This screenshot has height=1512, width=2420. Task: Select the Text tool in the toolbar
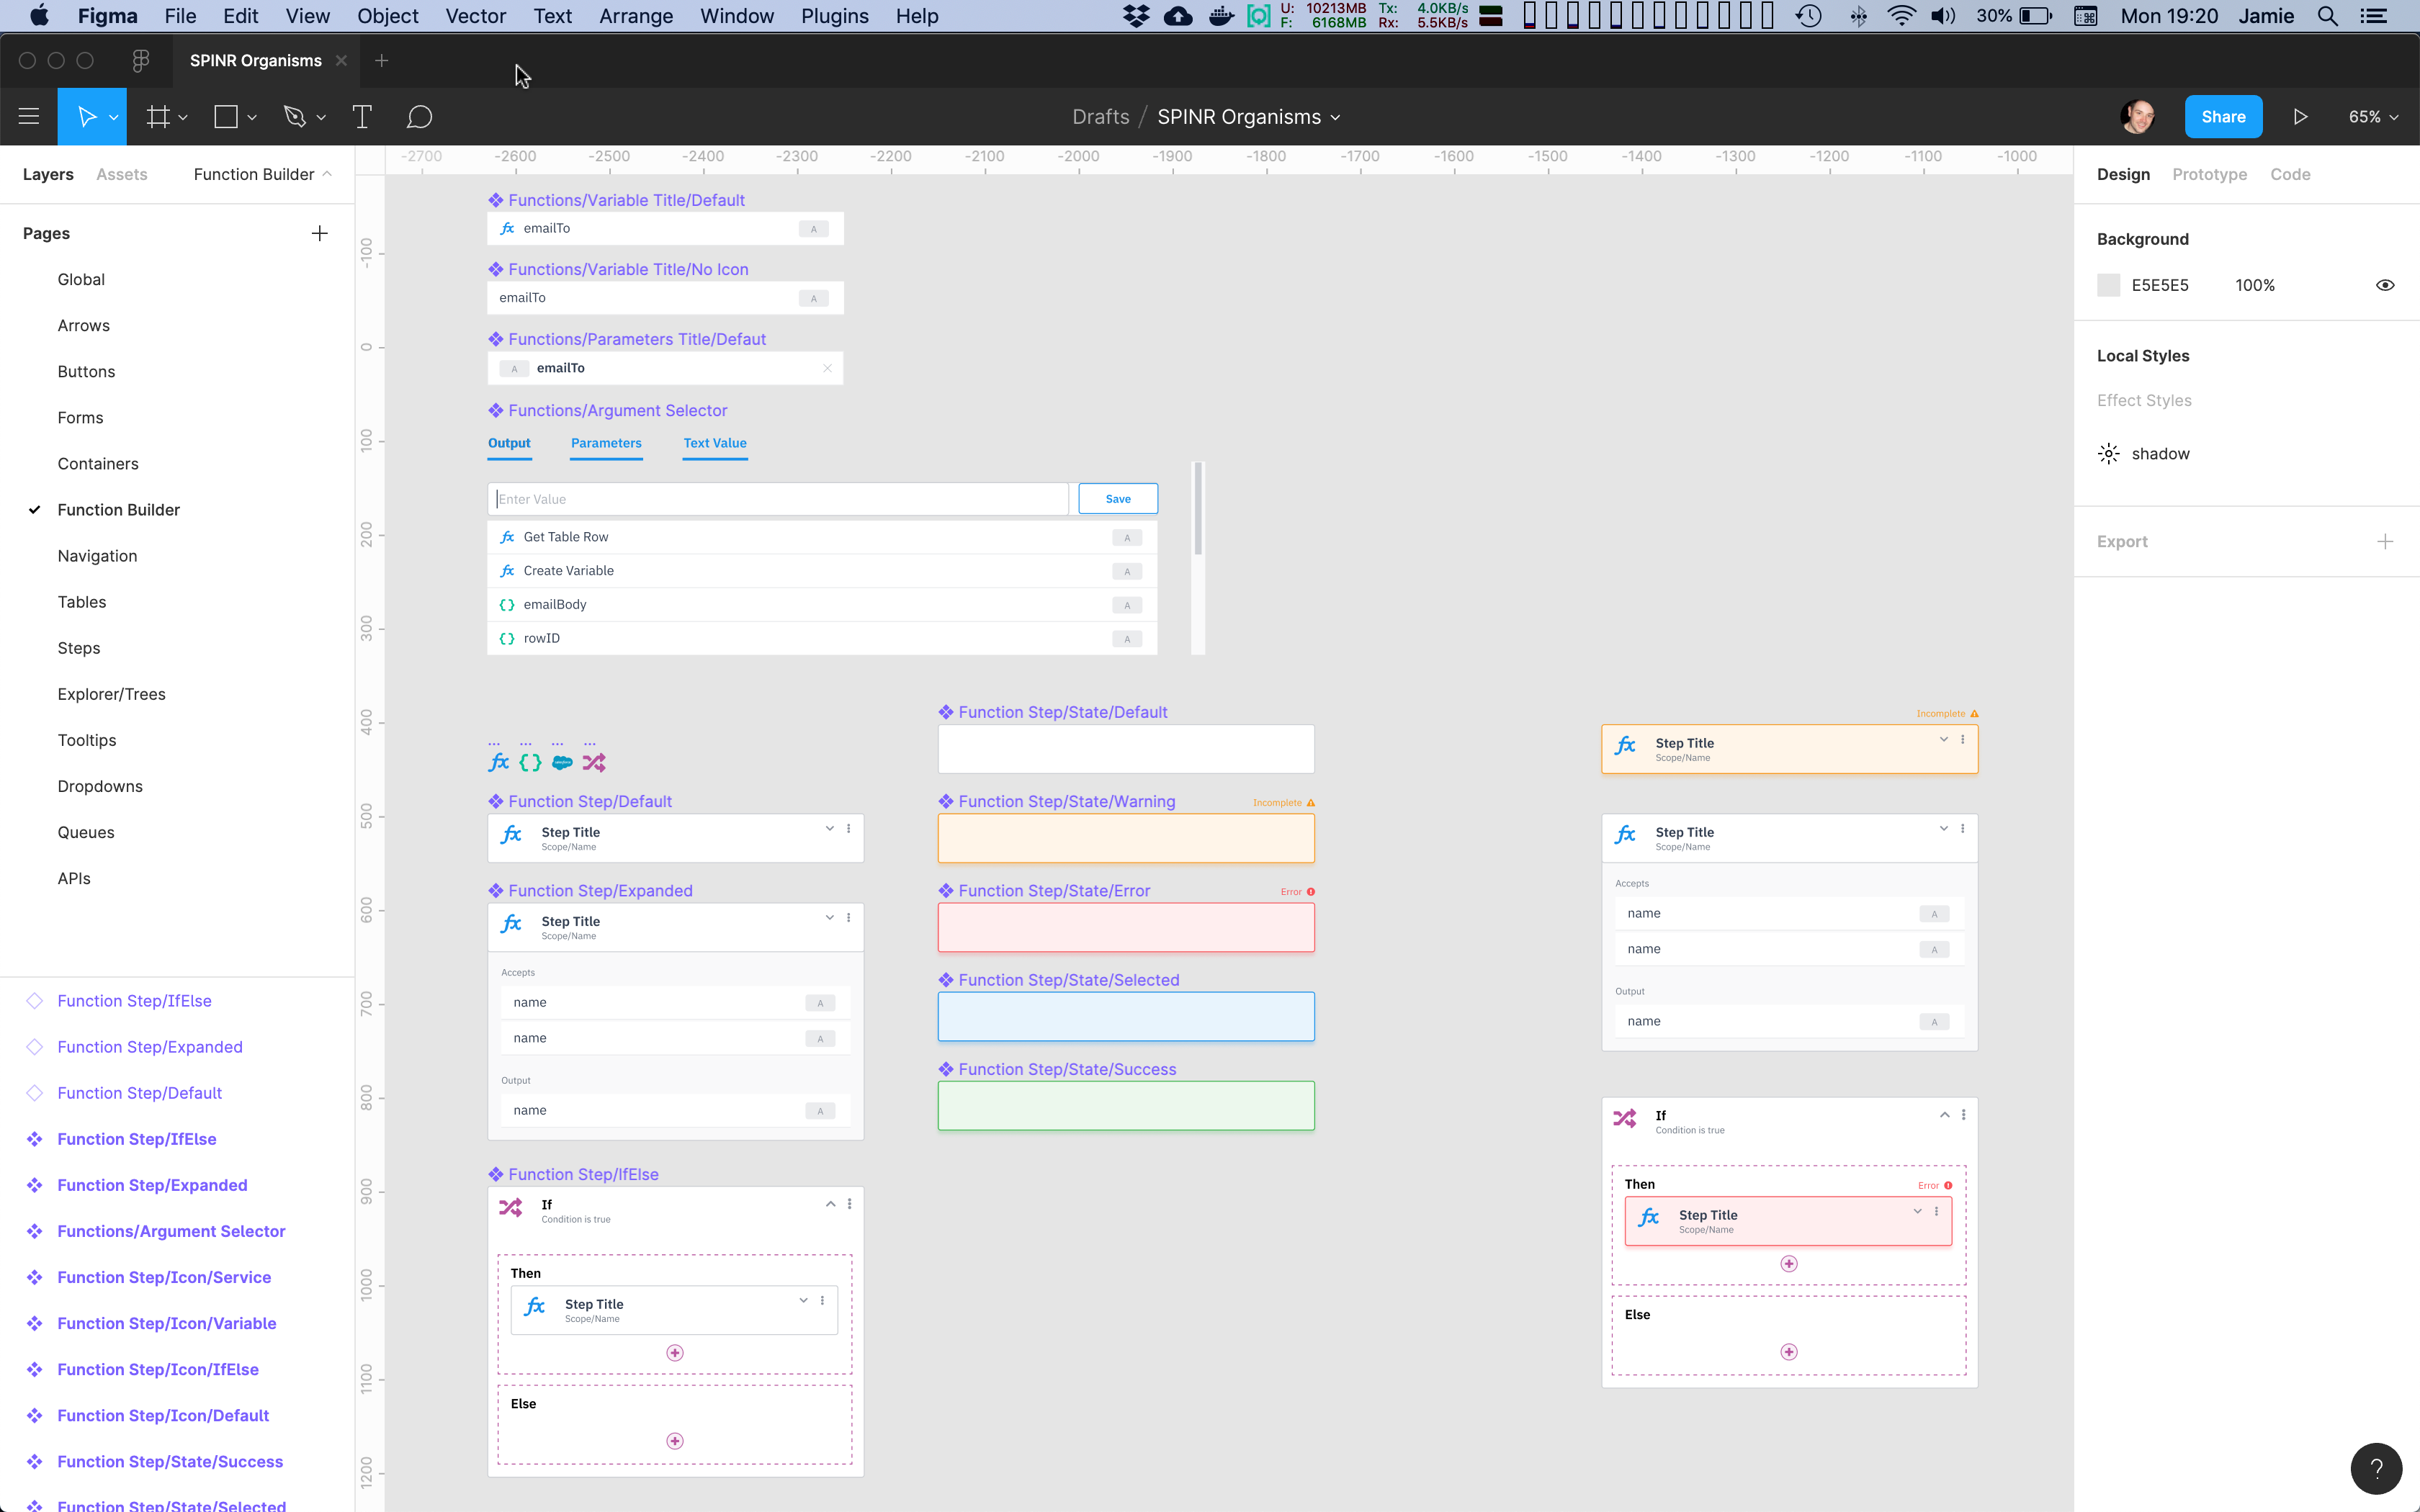click(362, 116)
